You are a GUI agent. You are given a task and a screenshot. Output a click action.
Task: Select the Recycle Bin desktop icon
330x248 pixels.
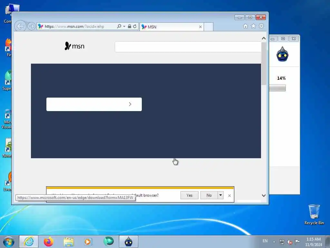[314, 214]
